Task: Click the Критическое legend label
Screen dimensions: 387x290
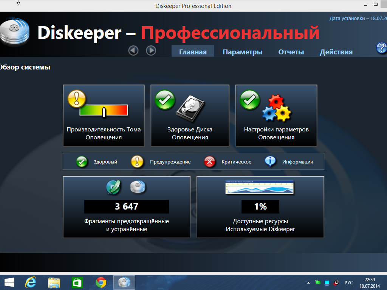Action: pyautogui.click(x=237, y=162)
